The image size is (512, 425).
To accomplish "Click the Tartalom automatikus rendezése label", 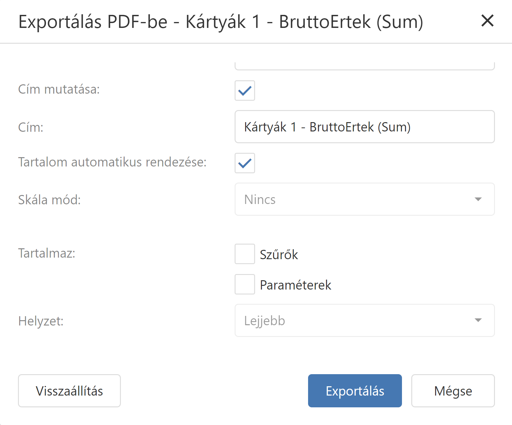I will [112, 162].
